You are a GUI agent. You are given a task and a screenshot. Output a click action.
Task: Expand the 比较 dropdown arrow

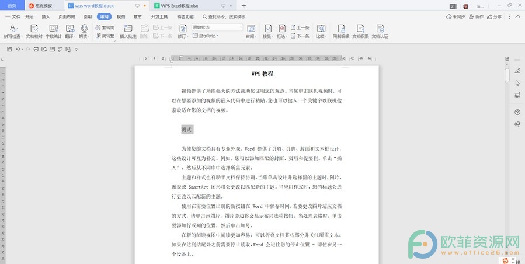click(325, 36)
